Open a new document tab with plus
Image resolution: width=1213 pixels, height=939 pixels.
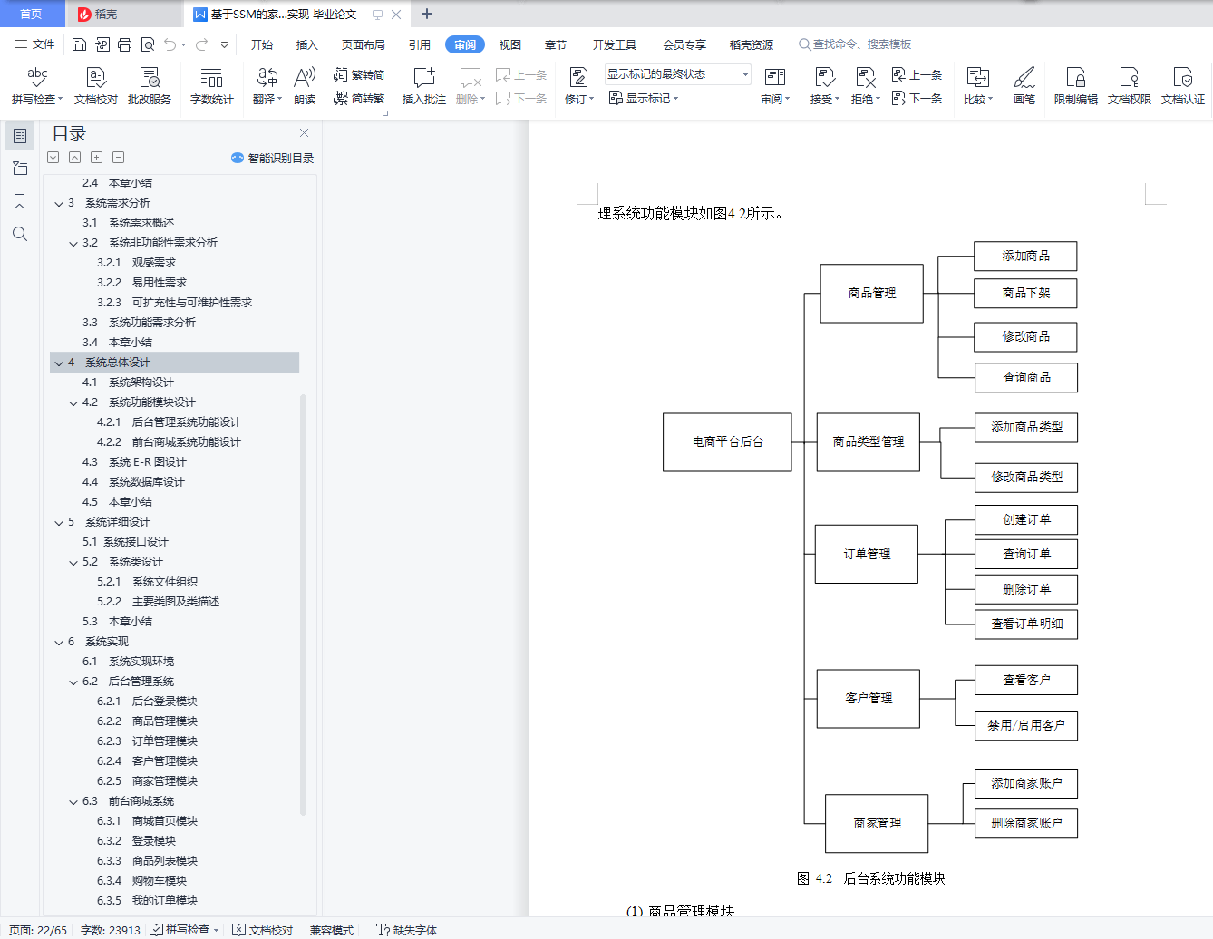[x=427, y=14]
